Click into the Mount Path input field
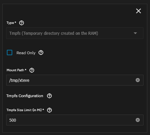Screen dimensions: 150x135 (75, 80)
